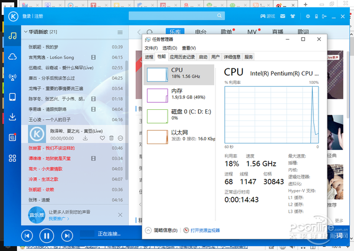Select the 内存 item in the performance list
This screenshot has height=251, width=354.
179,96
